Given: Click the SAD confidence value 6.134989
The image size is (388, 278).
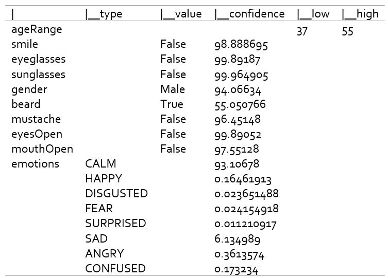Looking at the screenshot, I should tap(238, 239).
